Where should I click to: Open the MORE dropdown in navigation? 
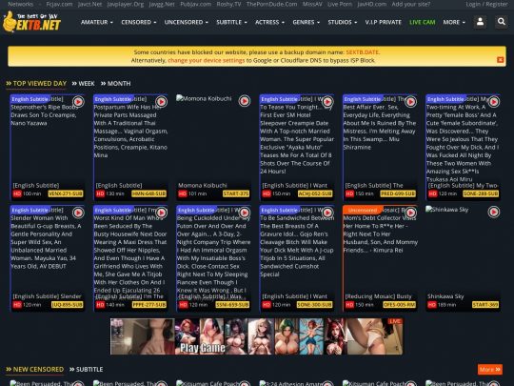(454, 22)
